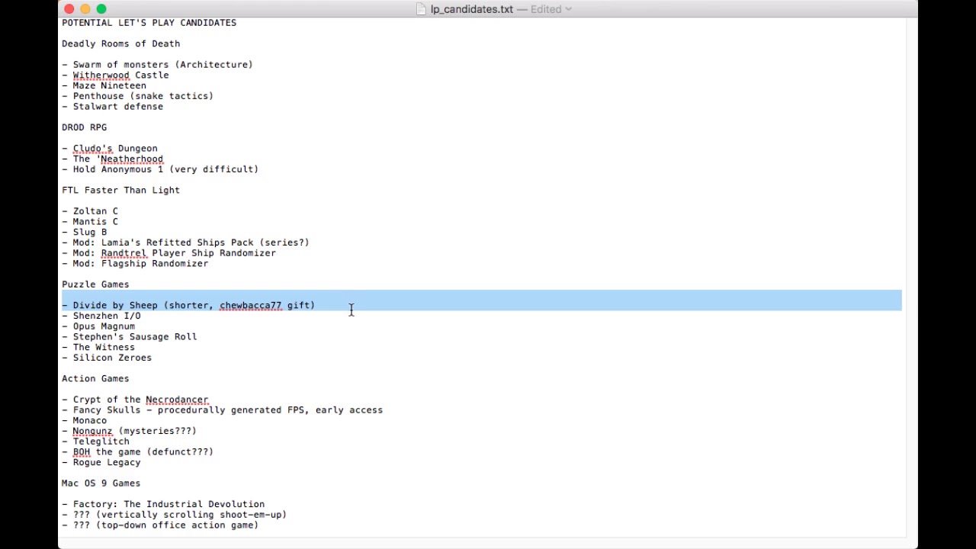Click the 'Monaco' line
This screenshot has width=976, height=549.
click(x=84, y=420)
